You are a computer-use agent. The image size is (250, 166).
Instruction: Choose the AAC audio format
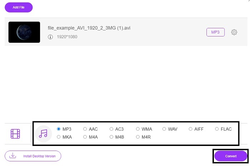85,129
